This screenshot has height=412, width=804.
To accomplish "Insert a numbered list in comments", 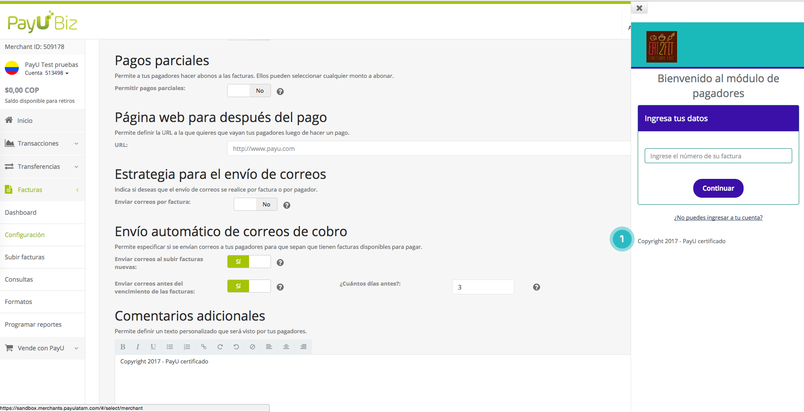I will [187, 346].
